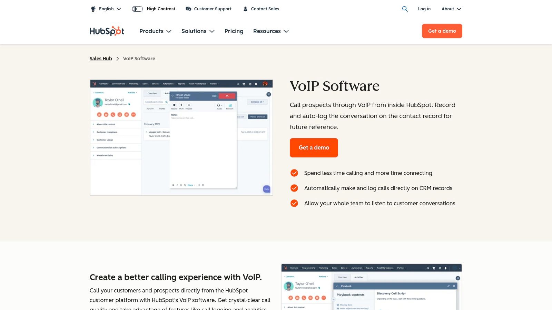Screen dimensions: 552x310
Task: Click checkmark beside 'Automatically make and log calls'
Action: [294, 188]
